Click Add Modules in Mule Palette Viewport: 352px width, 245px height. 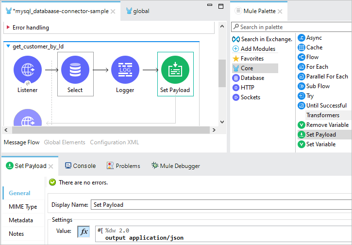[254, 49]
